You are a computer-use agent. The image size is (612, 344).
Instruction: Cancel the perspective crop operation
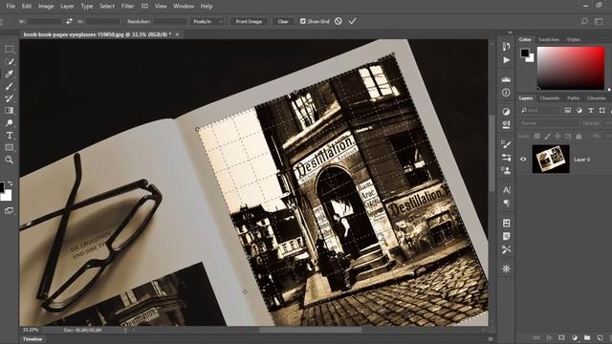(339, 21)
